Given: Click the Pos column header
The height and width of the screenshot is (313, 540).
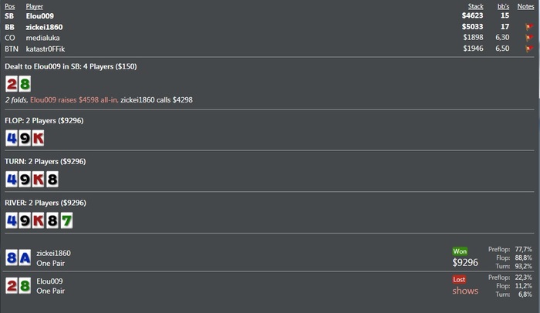Looking at the screenshot, I should tap(9, 6).
